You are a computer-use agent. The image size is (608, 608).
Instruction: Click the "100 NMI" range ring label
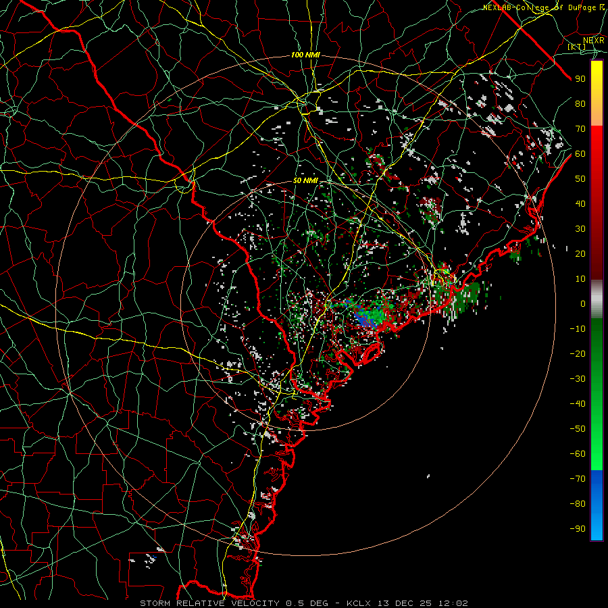point(305,55)
